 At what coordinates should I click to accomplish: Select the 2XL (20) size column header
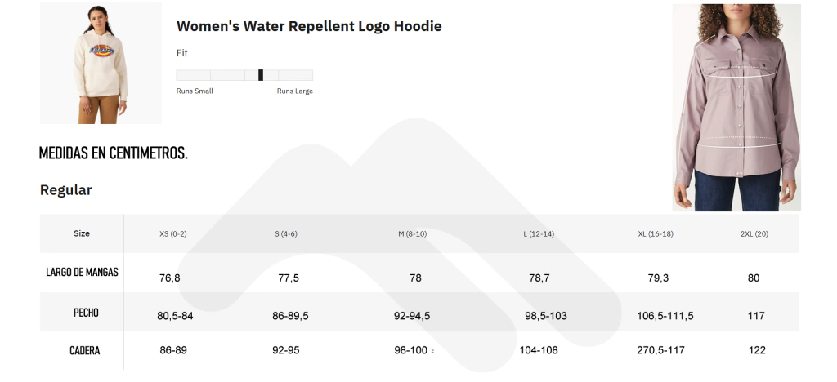[x=754, y=234]
